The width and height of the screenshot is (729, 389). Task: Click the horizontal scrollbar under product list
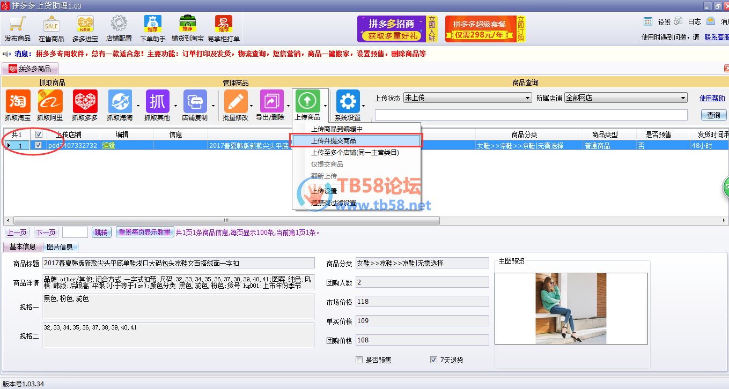click(225, 220)
